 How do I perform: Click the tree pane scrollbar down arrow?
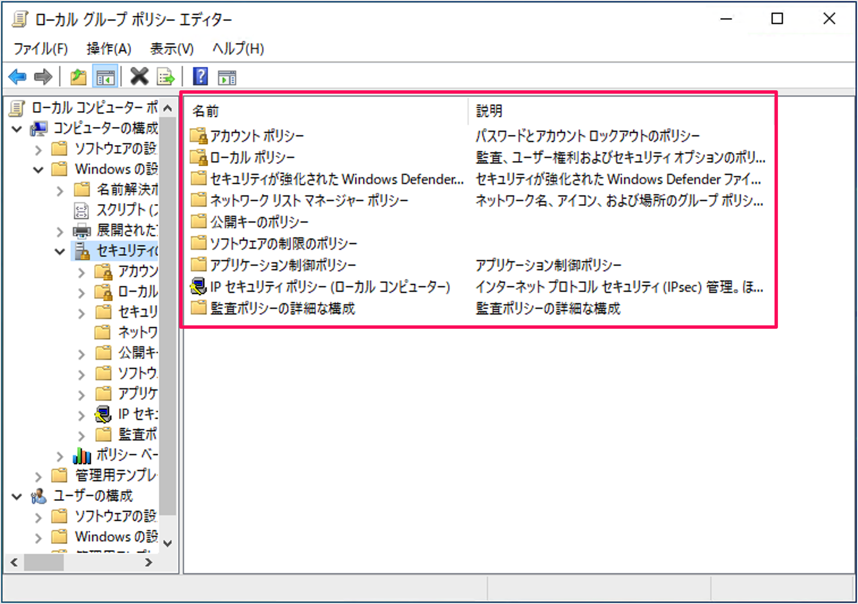pos(167,543)
